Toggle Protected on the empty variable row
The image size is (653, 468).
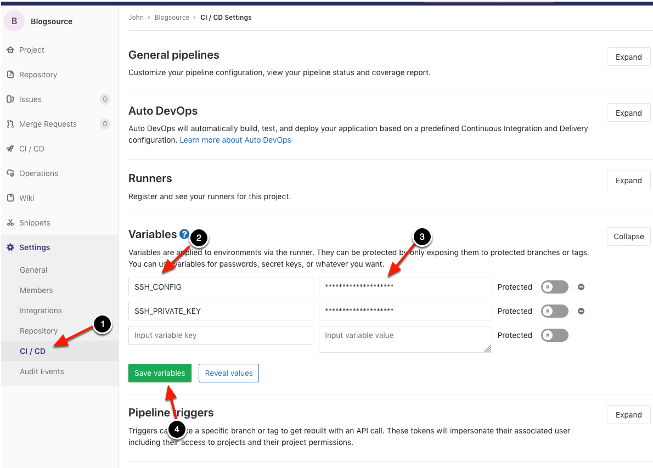pyautogui.click(x=554, y=335)
